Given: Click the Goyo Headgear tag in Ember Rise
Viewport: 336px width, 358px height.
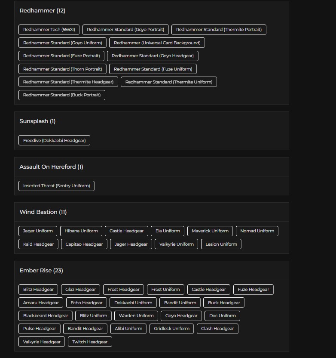Looking at the screenshot, I should click(x=181, y=316).
